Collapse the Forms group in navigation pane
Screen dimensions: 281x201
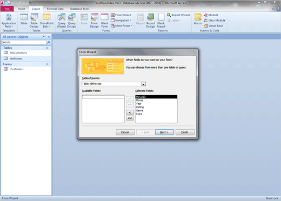(x=47, y=64)
